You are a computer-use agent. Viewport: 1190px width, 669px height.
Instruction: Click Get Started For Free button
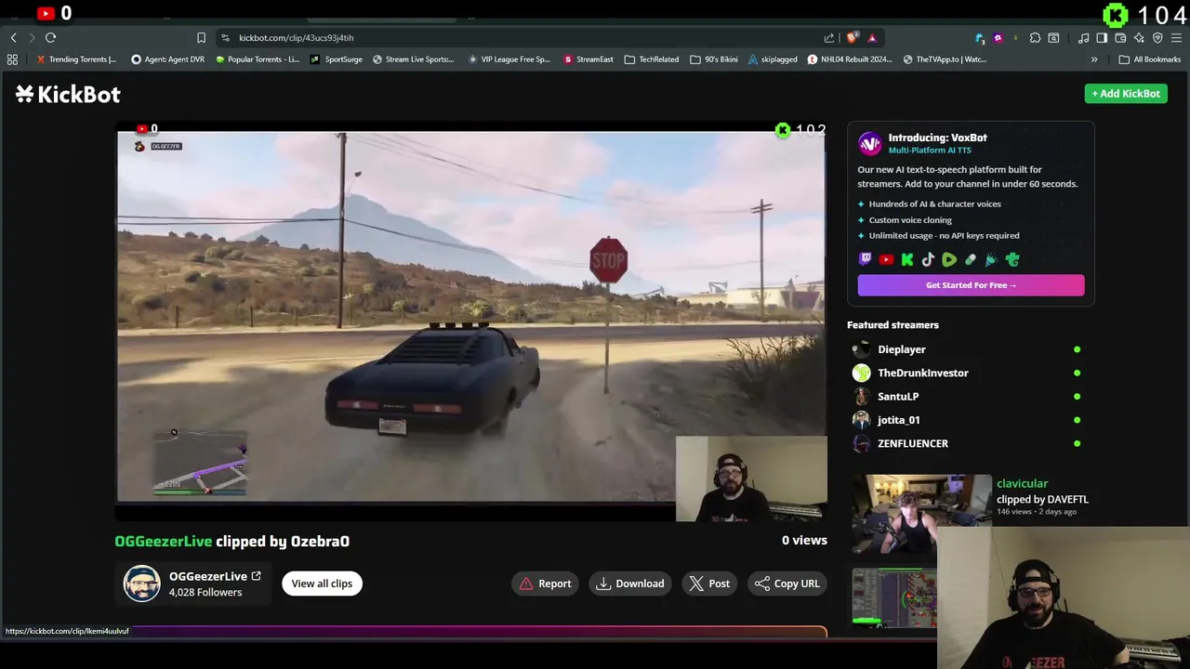tap(971, 285)
